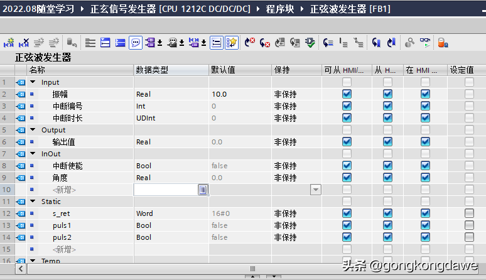Open the data type dropdown in new row
The image size is (486, 280).
(203, 190)
